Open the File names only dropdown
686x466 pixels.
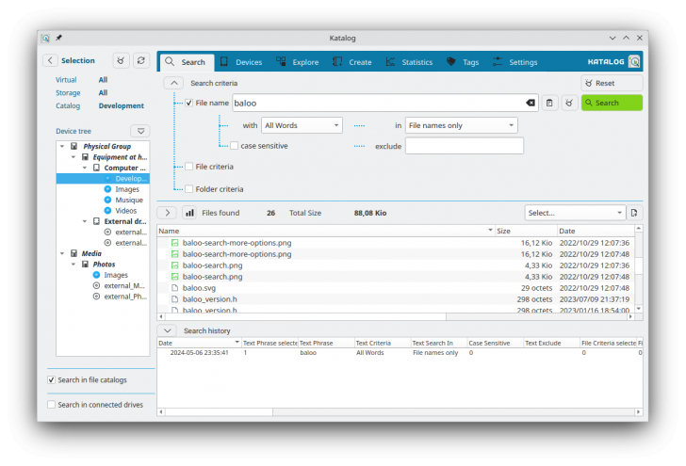point(461,125)
